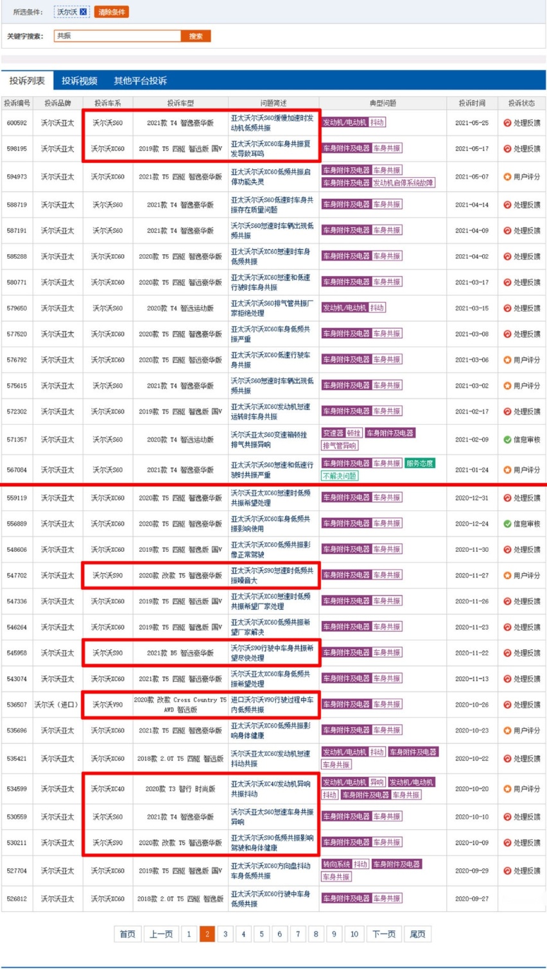The image size is (547, 969).
Task: Click the green 信息审核 icon for complaint 571357
Action: click(x=507, y=440)
